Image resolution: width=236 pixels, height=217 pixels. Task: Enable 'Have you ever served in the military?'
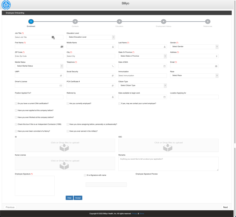[x=68, y=131]
